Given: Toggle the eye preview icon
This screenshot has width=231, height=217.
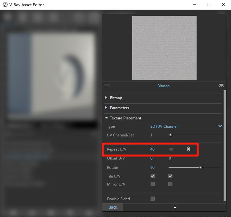Looking at the screenshot, I should 221,86.
